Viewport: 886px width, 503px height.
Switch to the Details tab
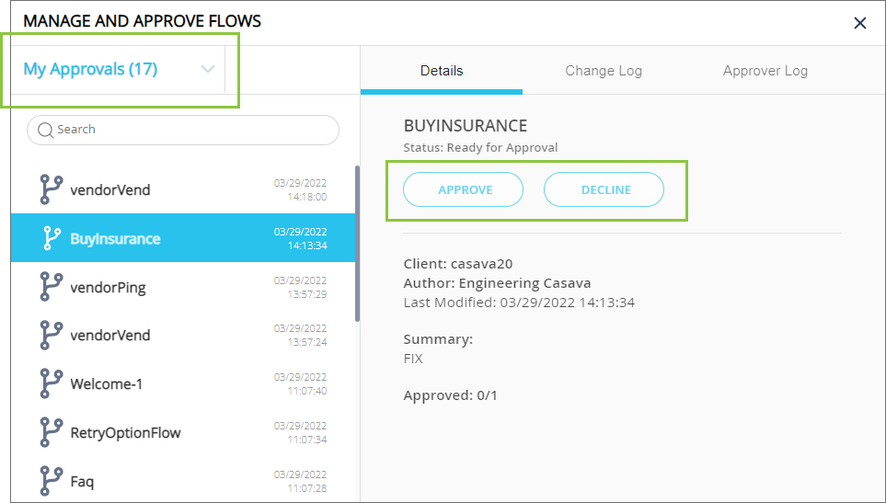coord(442,71)
